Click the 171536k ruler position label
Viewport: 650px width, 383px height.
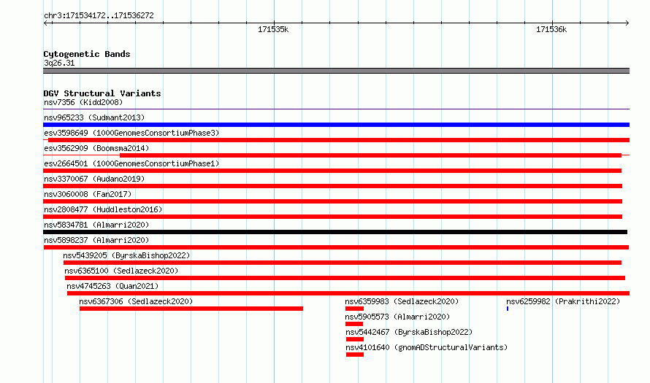tap(551, 29)
